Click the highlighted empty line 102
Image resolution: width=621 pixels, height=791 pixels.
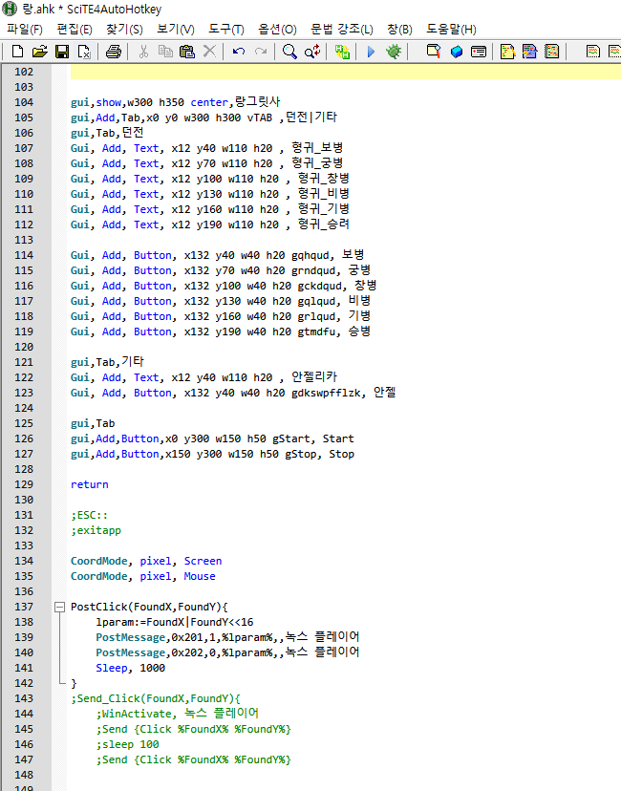pyautogui.click(x=346, y=72)
